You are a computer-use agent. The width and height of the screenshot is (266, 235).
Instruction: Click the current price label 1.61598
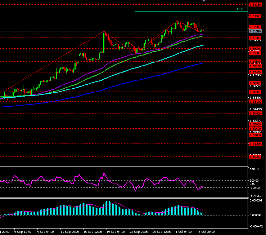pos(255,31)
